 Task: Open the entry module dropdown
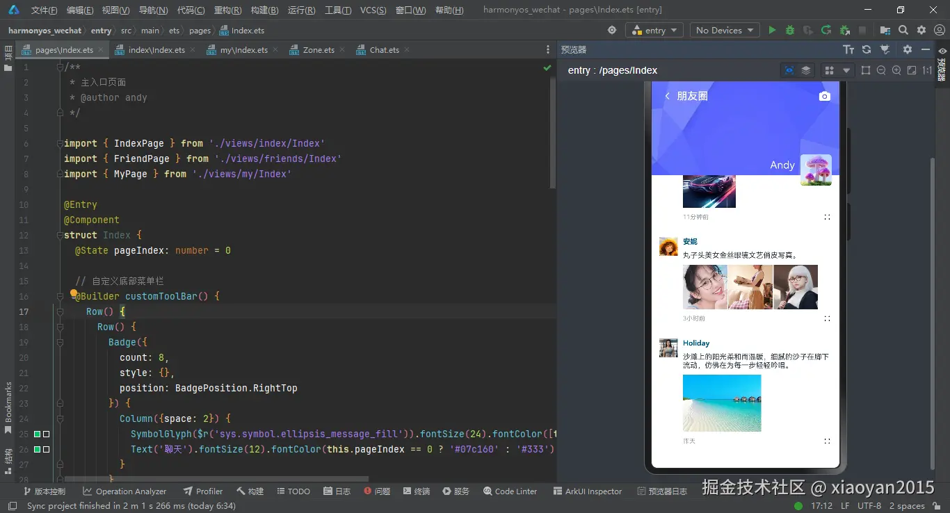[x=654, y=31]
